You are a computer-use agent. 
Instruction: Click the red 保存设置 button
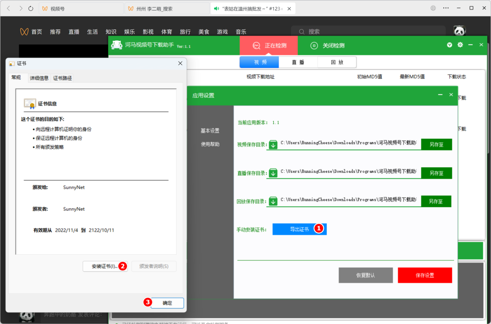[425, 275]
